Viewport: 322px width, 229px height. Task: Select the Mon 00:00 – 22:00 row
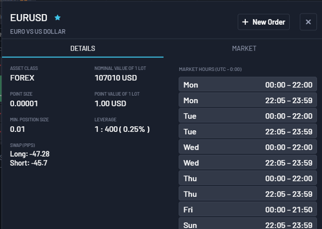click(248, 85)
